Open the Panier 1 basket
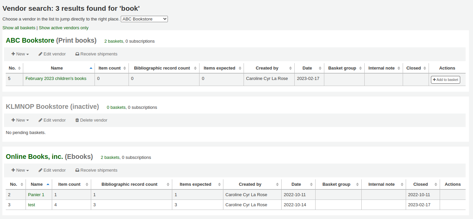 (36, 195)
